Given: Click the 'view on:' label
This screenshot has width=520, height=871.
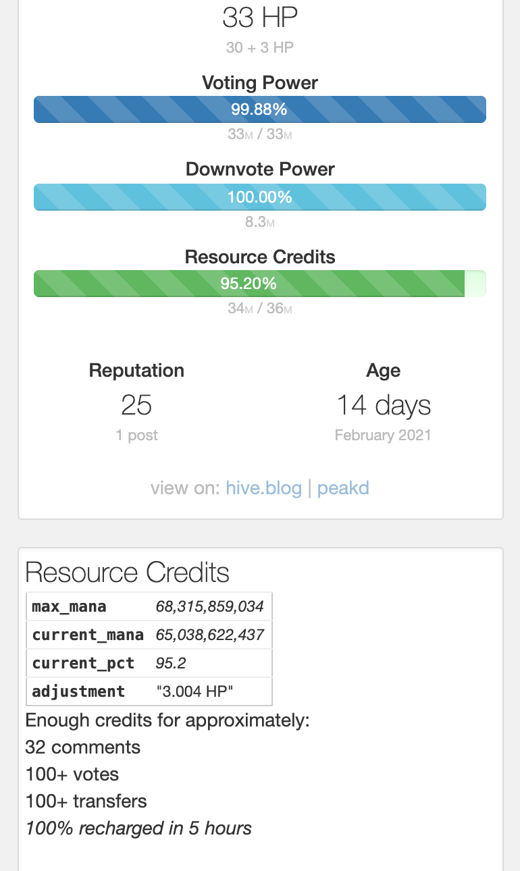Looking at the screenshot, I should (186, 487).
